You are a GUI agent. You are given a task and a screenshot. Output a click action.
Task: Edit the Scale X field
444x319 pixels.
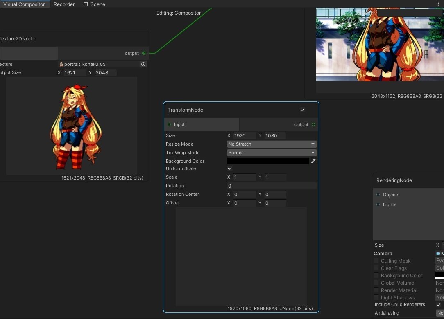245,177
